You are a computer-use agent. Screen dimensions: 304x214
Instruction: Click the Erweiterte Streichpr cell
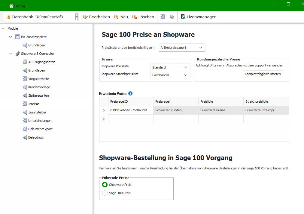tap(266, 110)
